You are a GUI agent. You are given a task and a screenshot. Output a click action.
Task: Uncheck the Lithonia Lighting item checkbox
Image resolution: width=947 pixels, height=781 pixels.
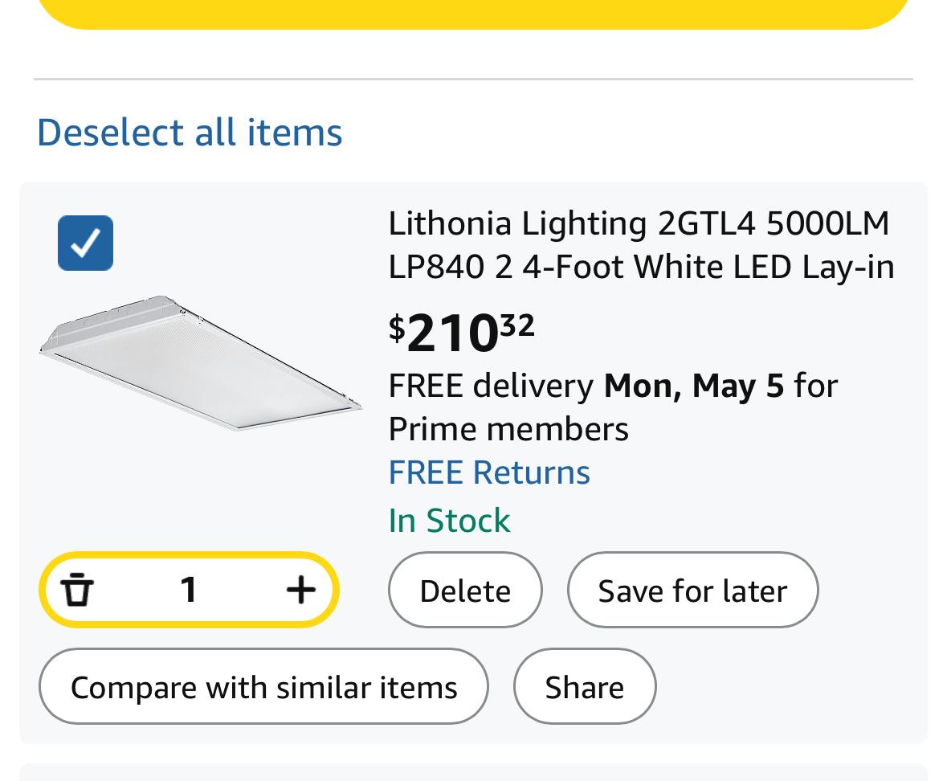click(85, 243)
